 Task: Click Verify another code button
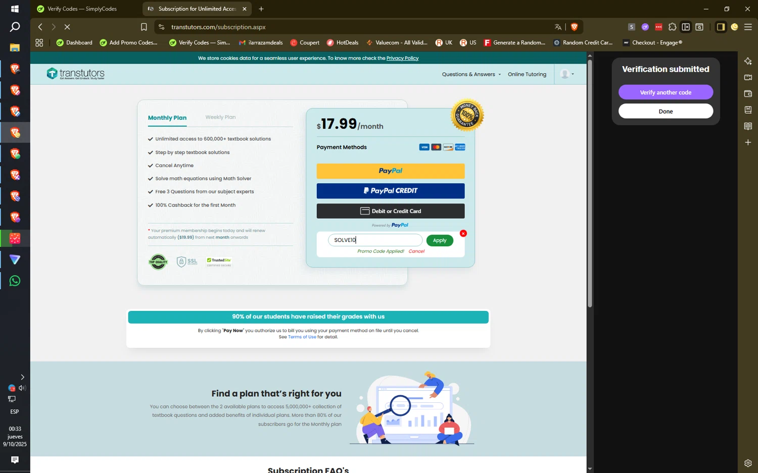(x=666, y=92)
